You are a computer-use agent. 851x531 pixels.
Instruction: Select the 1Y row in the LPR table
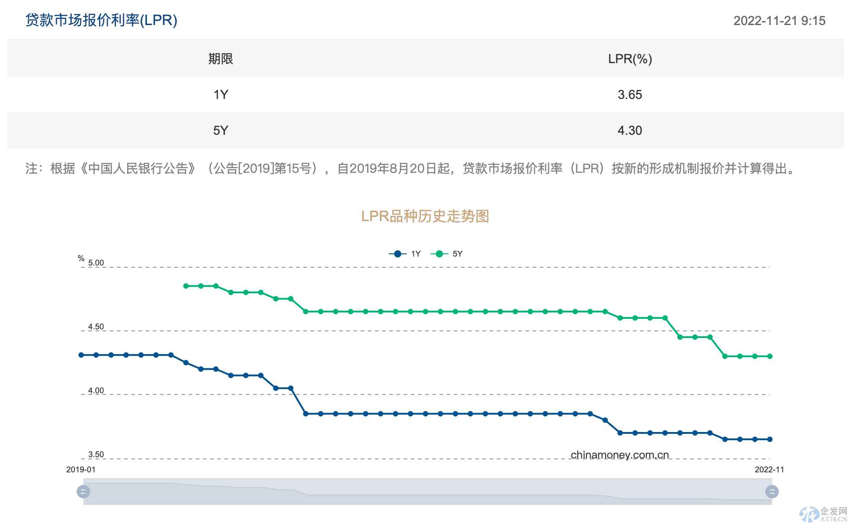(425, 95)
